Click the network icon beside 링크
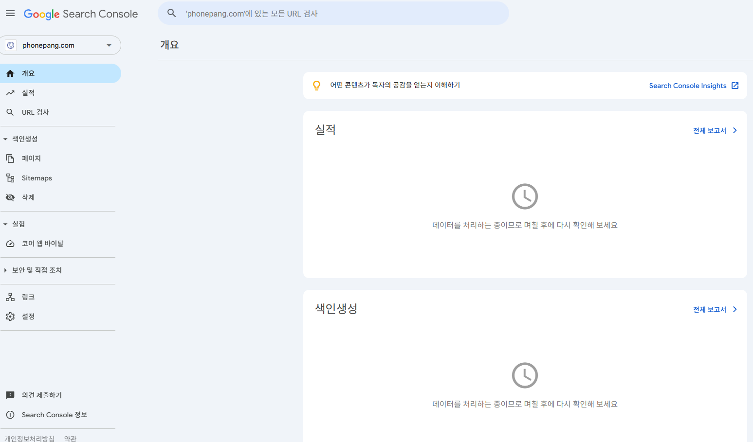This screenshot has height=442, width=753. [x=10, y=297]
